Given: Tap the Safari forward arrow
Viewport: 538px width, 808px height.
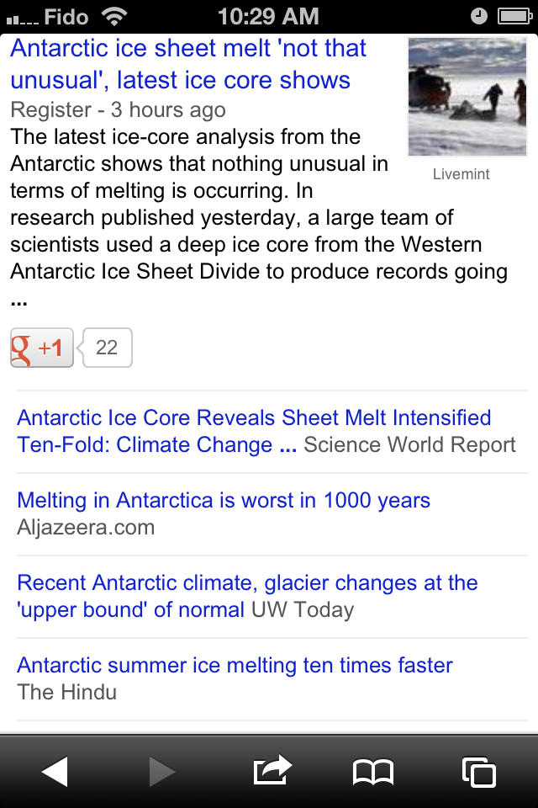Looking at the screenshot, I should click(161, 771).
